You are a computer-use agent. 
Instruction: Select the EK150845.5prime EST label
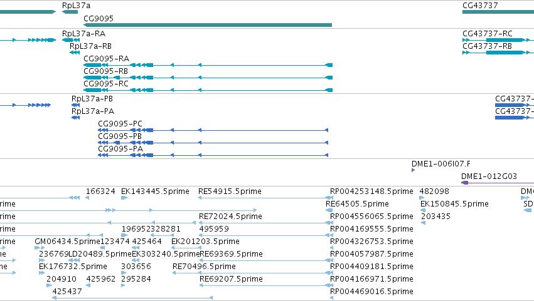point(454,204)
